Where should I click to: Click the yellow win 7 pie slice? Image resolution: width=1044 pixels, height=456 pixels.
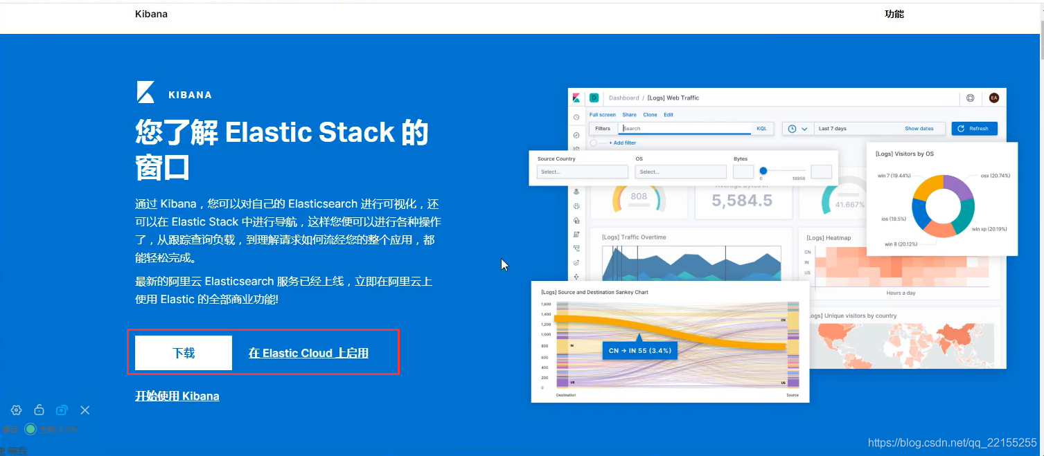tap(928, 187)
